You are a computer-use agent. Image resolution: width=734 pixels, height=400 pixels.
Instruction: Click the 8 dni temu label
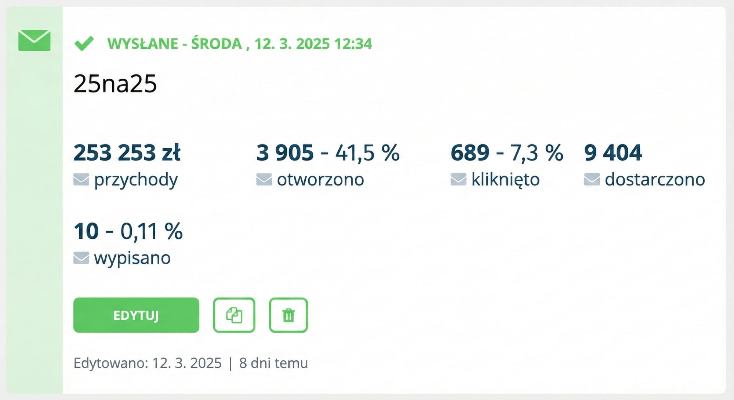point(274,363)
